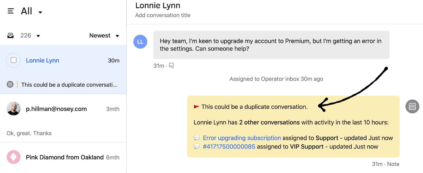The width and height of the screenshot is (423, 173).
Task: Click the LL avatar of Lonnie Lynn
Action: click(x=140, y=42)
